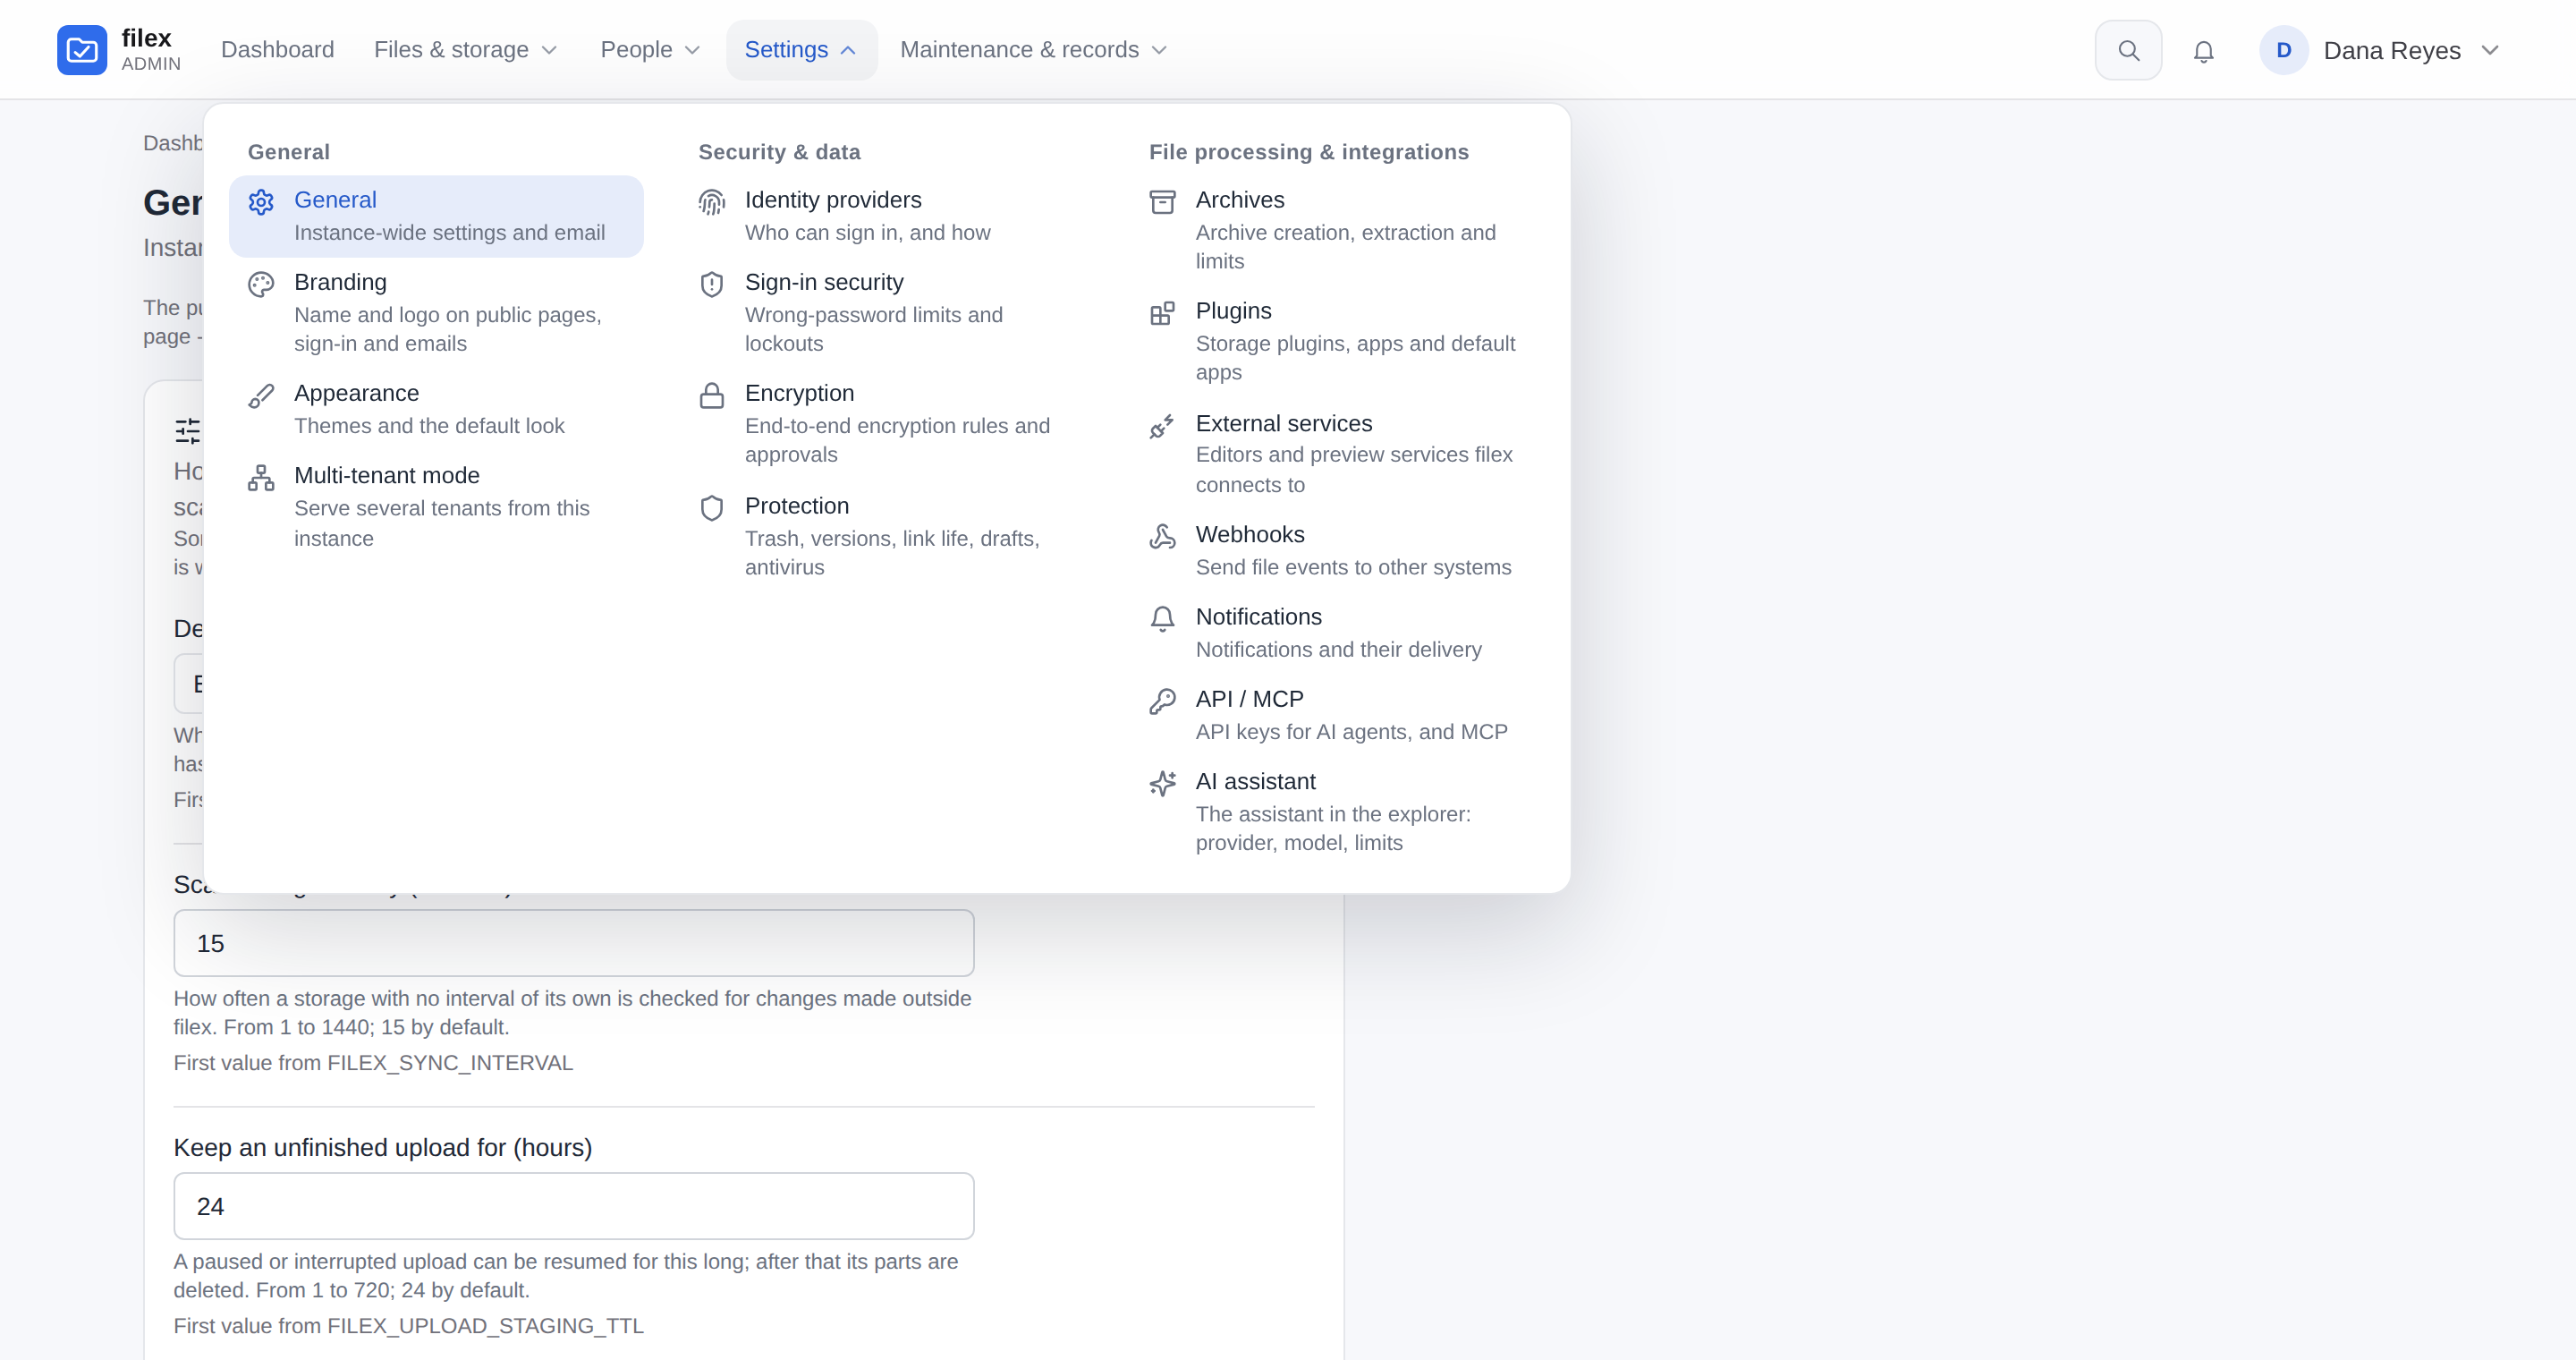Click the Webhooks icon

[1162, 537]
